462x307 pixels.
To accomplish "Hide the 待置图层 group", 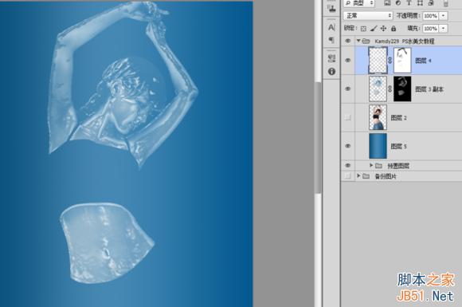I will point(347,165).
